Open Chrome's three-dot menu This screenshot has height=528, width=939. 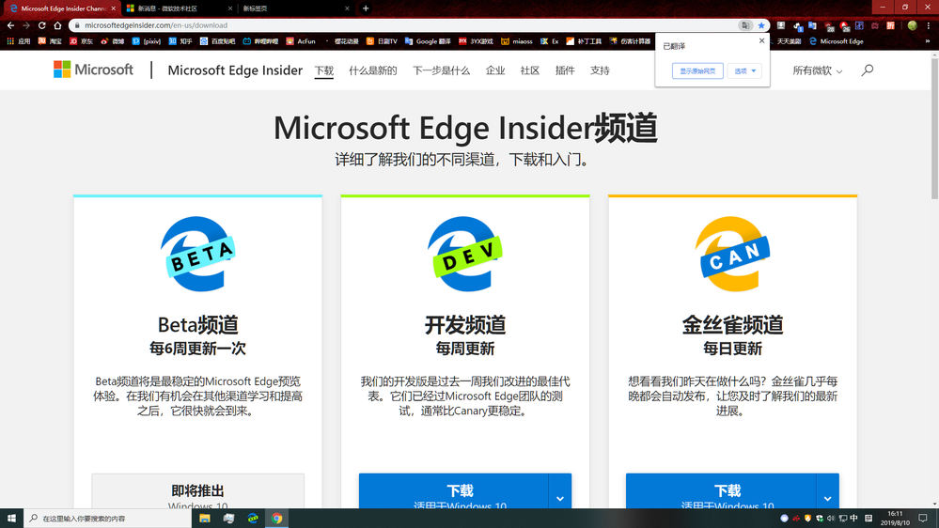coord(929,25)
